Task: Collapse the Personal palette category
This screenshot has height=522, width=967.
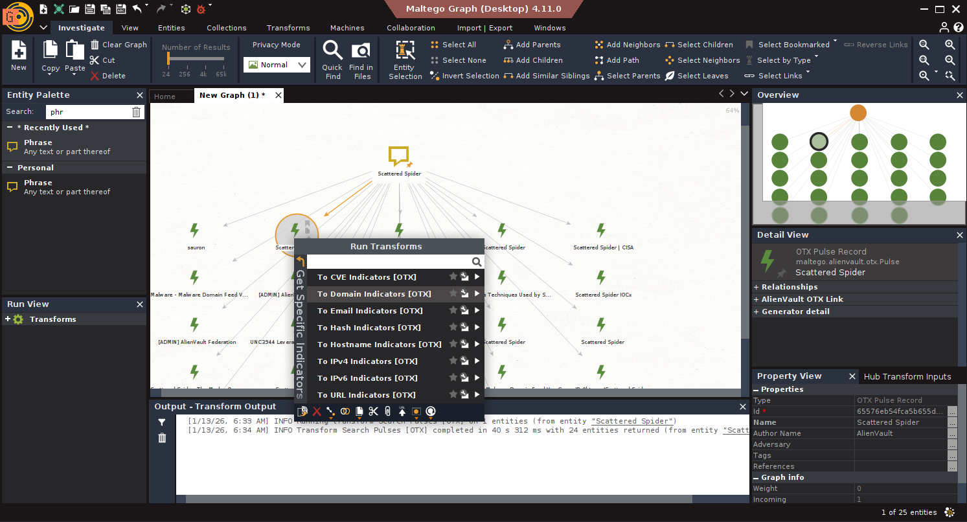Action: coord(10,168)
